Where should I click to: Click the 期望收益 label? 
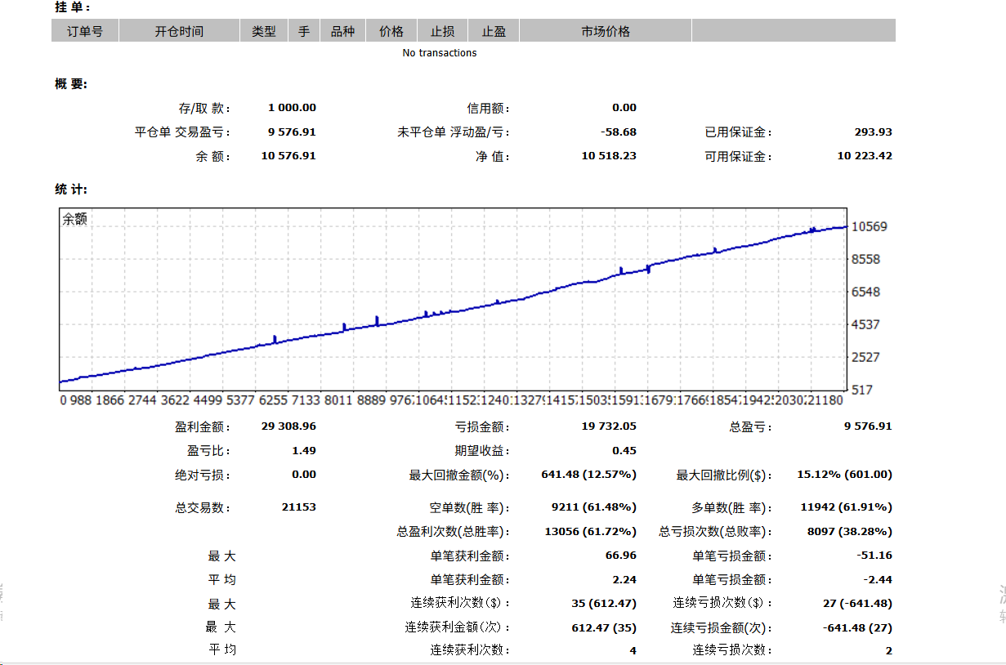[x=482, y=451]
